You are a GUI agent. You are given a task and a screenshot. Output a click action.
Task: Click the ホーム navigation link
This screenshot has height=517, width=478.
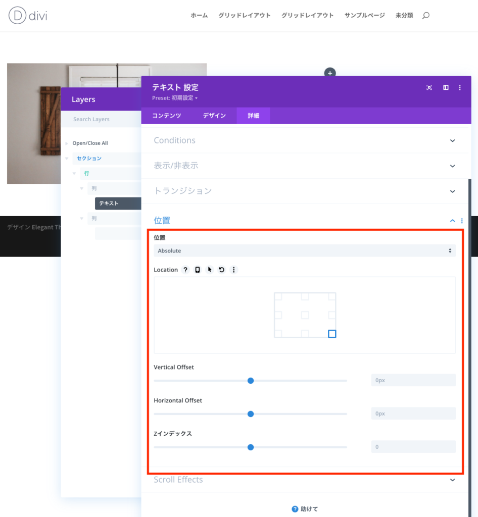[199, 16]
